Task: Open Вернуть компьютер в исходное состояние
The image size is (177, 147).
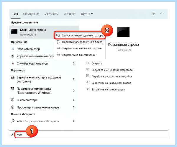Action: [x=39, y=79]
